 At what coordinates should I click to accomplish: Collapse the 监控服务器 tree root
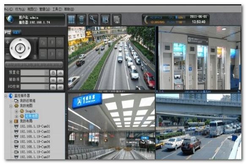(6, 96)
